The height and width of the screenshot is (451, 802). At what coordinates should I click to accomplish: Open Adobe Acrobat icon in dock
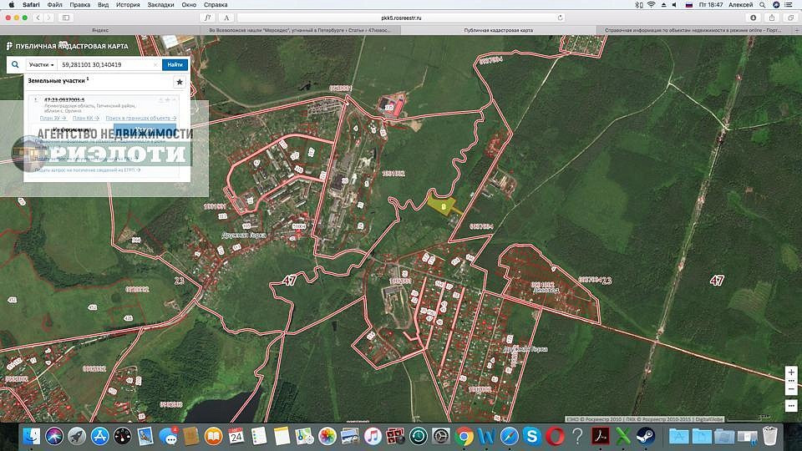[x=601, y=436]
